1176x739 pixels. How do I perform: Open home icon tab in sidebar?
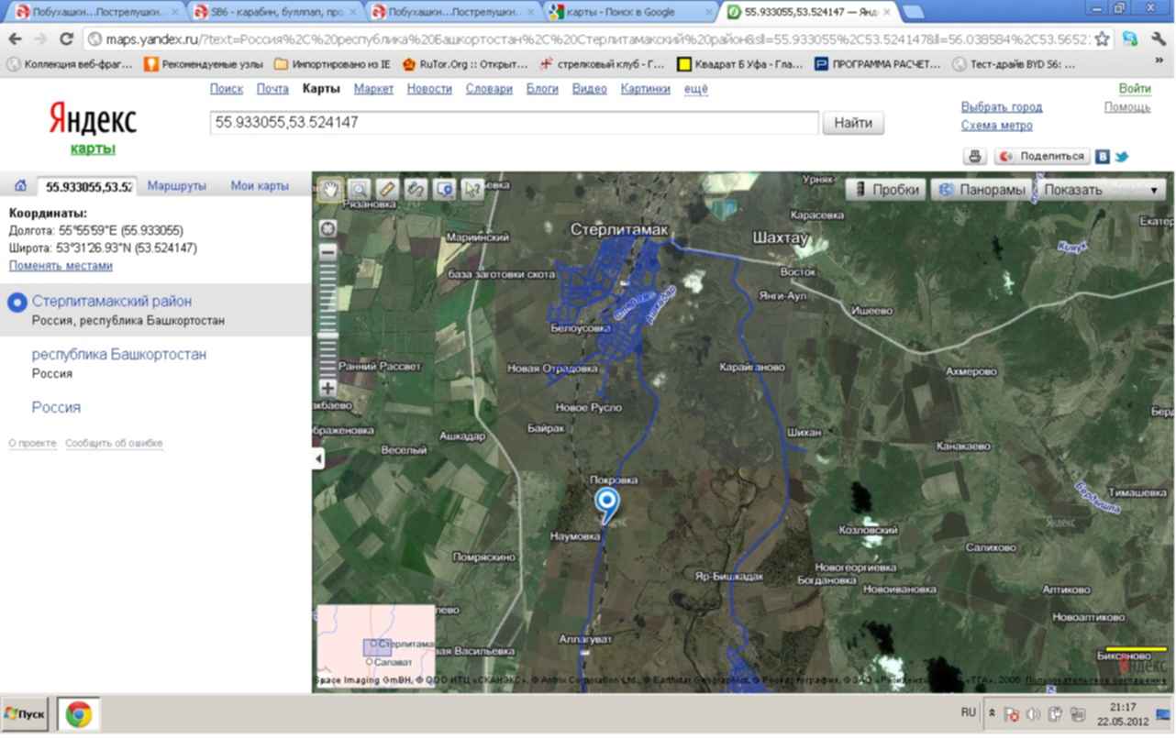20,186
